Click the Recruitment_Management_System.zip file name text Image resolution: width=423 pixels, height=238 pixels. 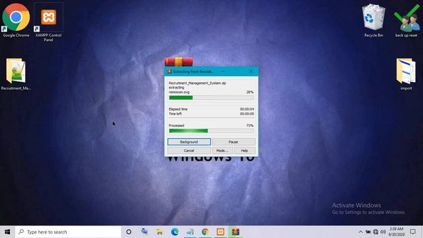(197, 83)
